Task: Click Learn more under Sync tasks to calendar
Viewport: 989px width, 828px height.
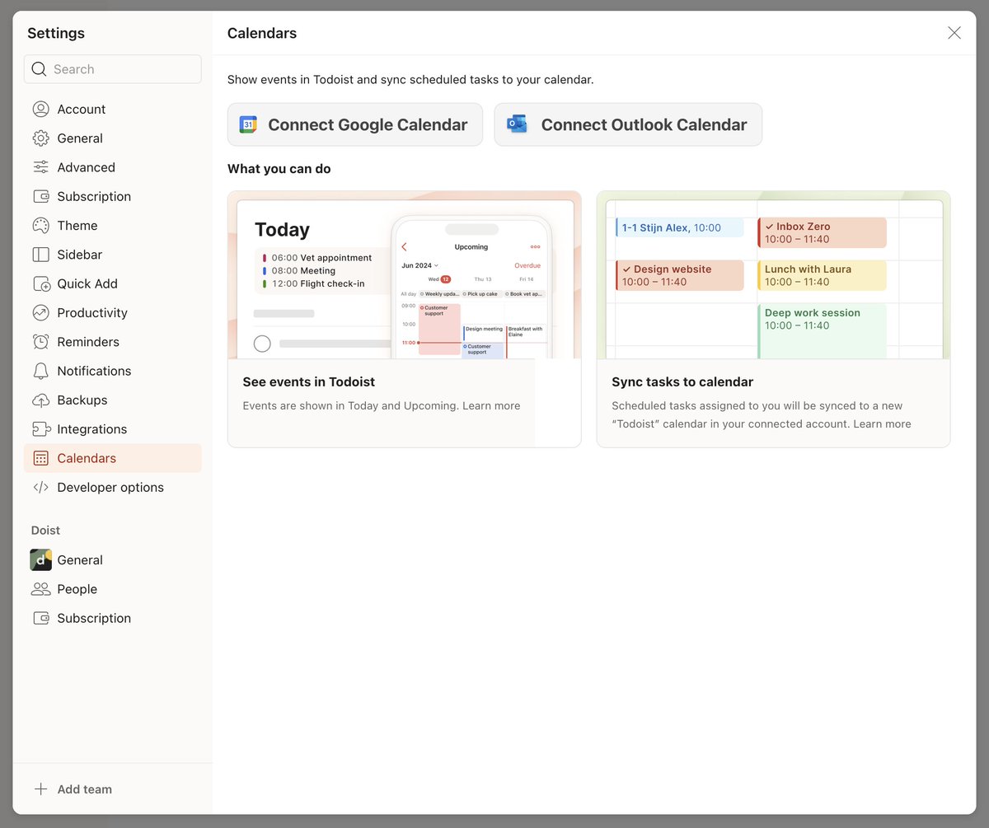Action: (x=882, y=424)
